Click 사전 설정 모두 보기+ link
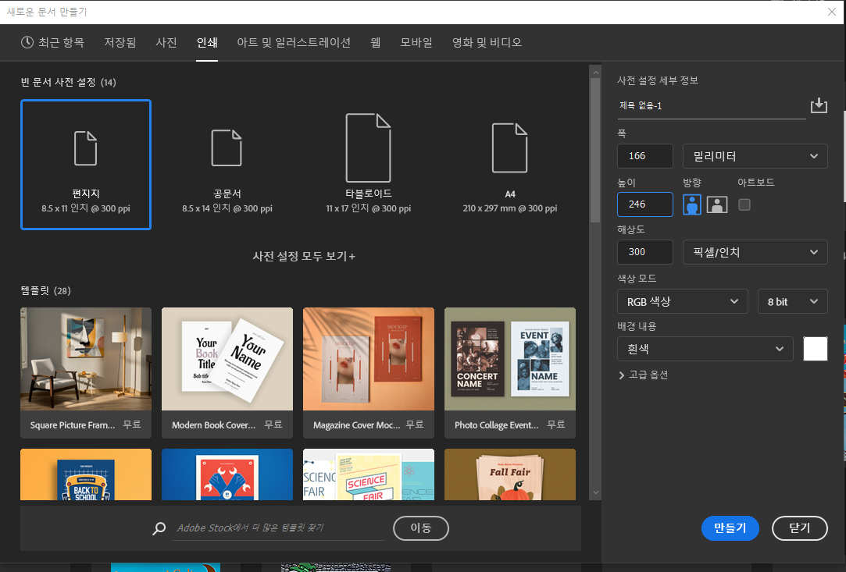846x572 pixels. click(x=304, y=256)
